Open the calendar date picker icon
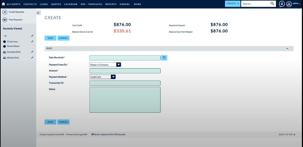This screenshot has width=303, height=147. click(164, 58)
